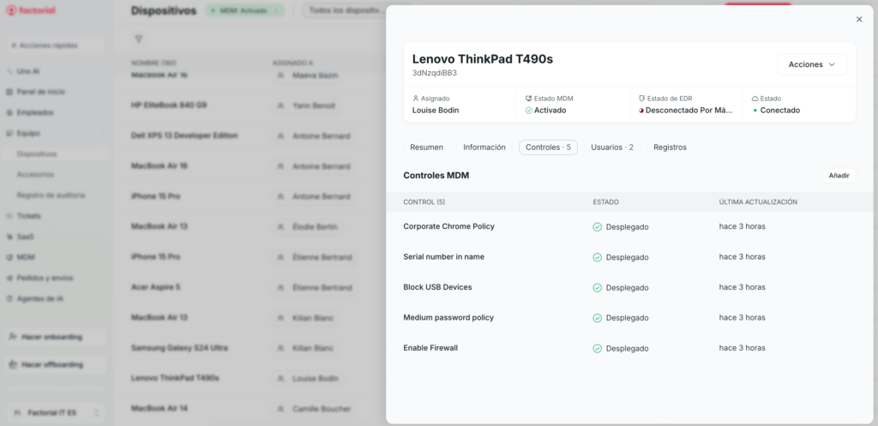Screen dimensions: 878x426
Task: Open the Usuarios tab
Action: coord(611,147)
